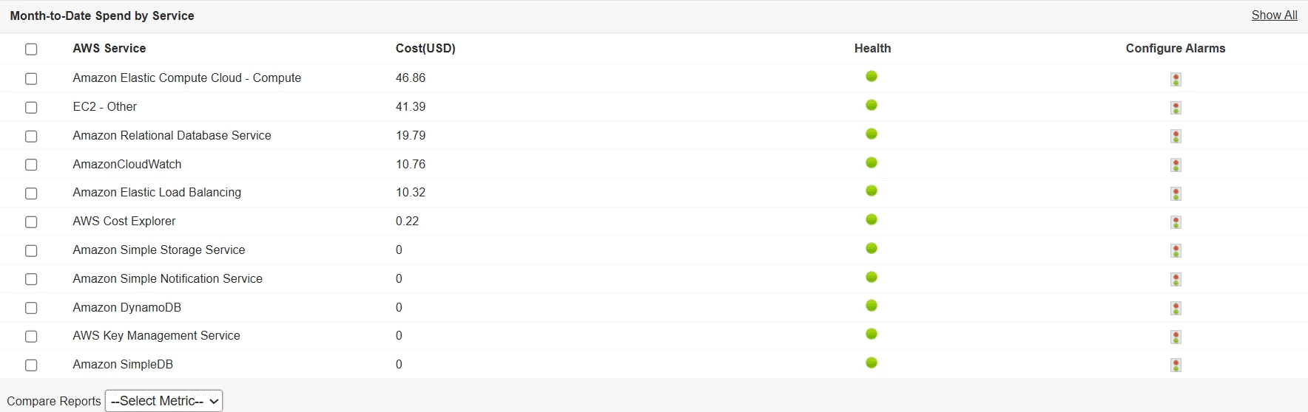Configure alarm for Amazon SimpleDB

click(1176, 365)
